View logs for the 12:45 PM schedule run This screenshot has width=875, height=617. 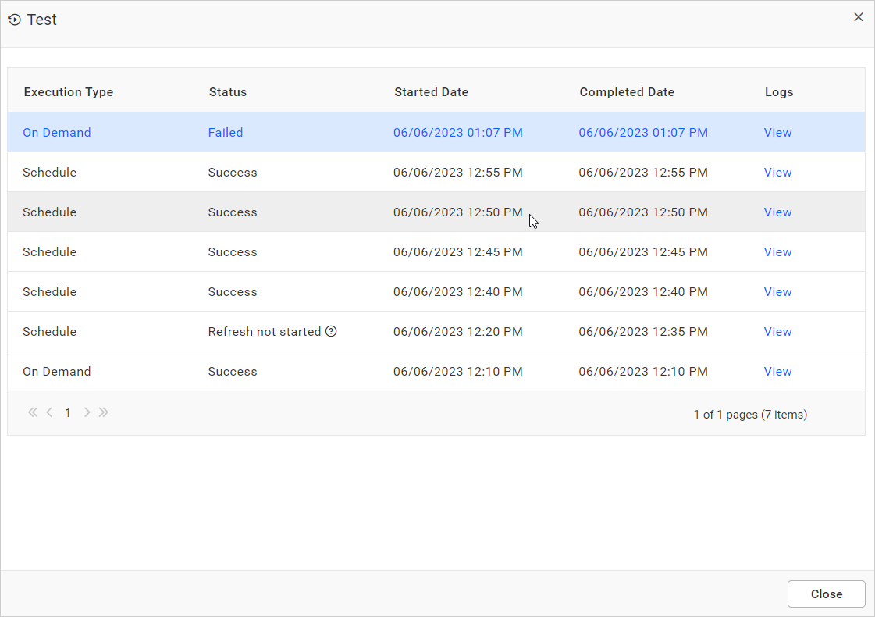tap(777, 252)
